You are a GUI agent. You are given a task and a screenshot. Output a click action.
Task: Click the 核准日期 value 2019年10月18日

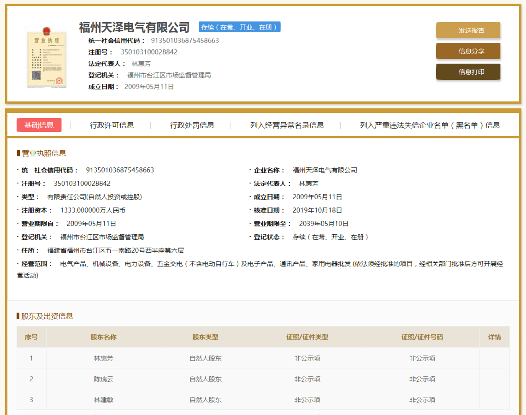317,210
